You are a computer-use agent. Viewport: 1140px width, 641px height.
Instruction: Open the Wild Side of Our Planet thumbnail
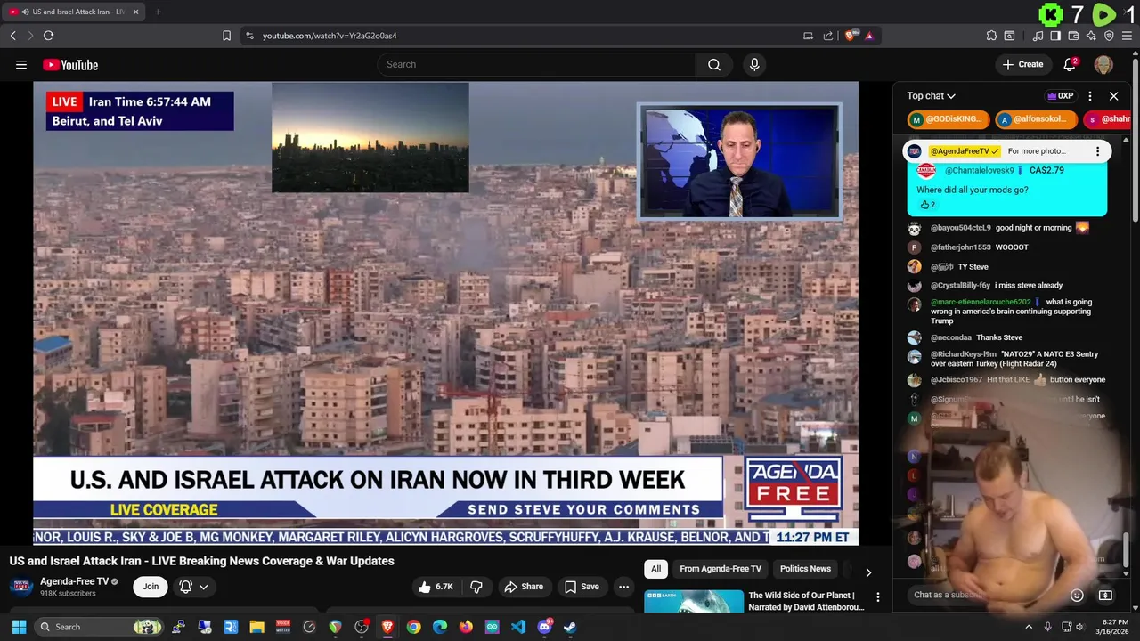click(694, 602)
